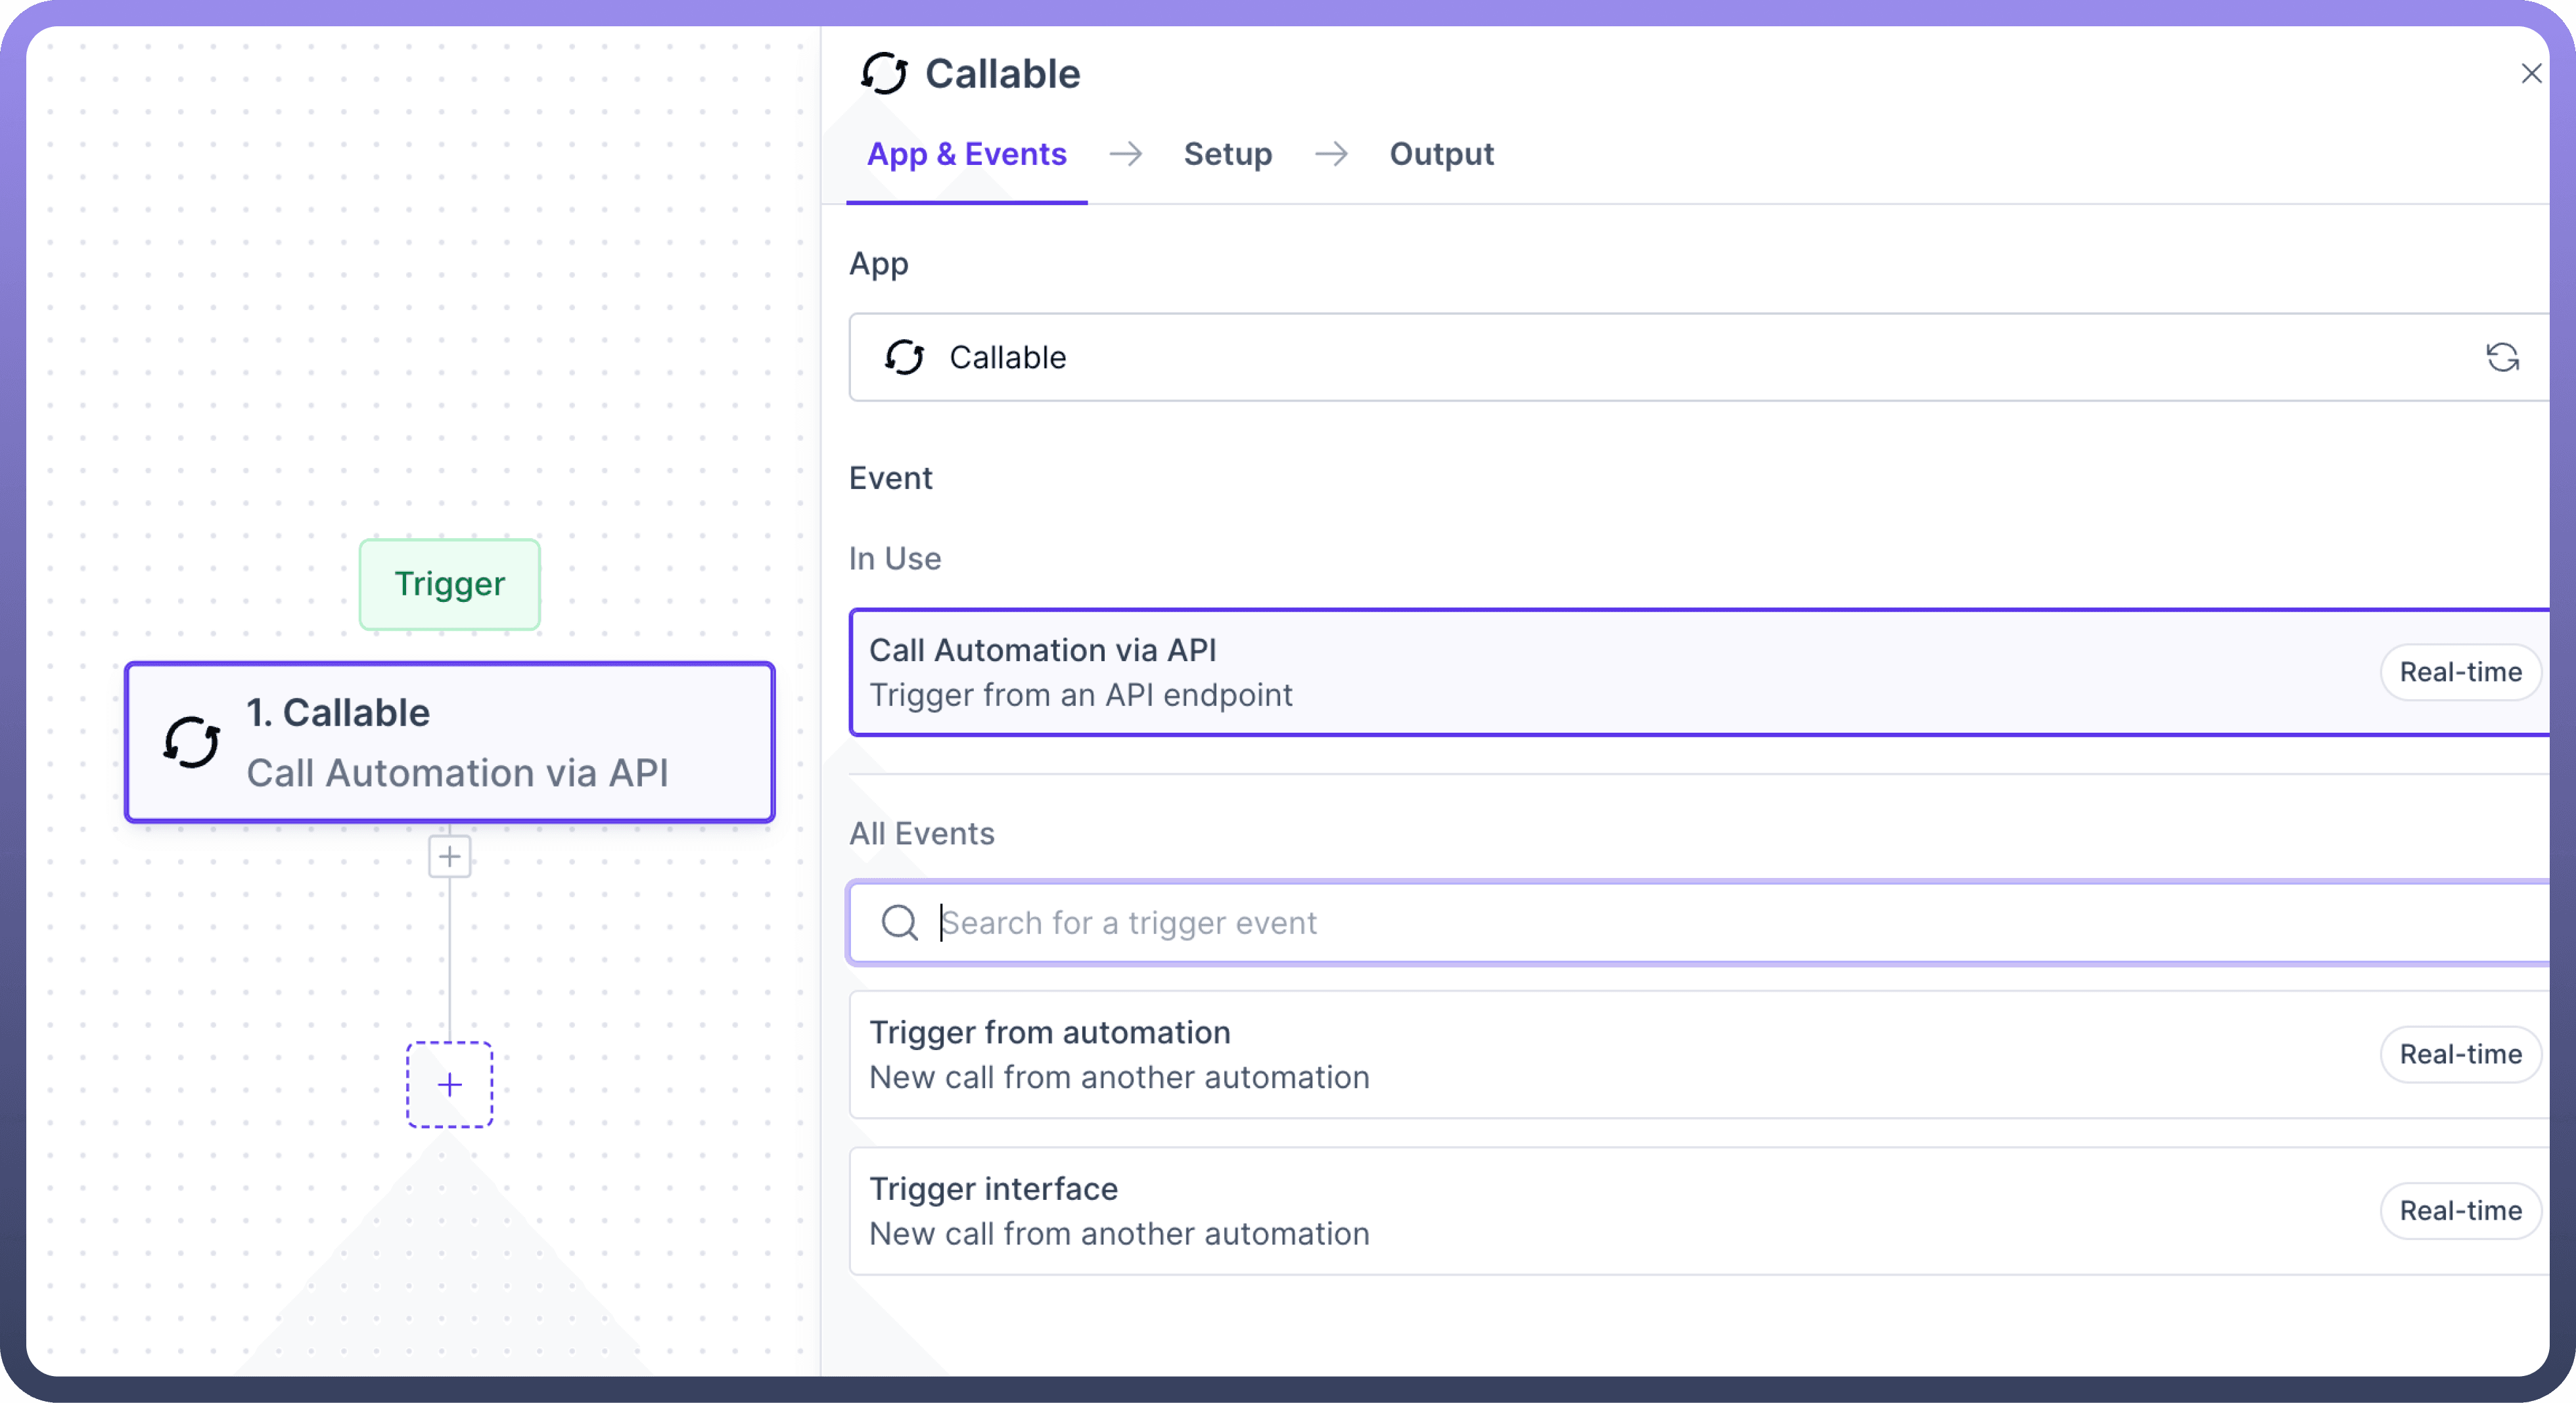
Task: Close the Callable configuration panel
Action: click(2531, 74)
